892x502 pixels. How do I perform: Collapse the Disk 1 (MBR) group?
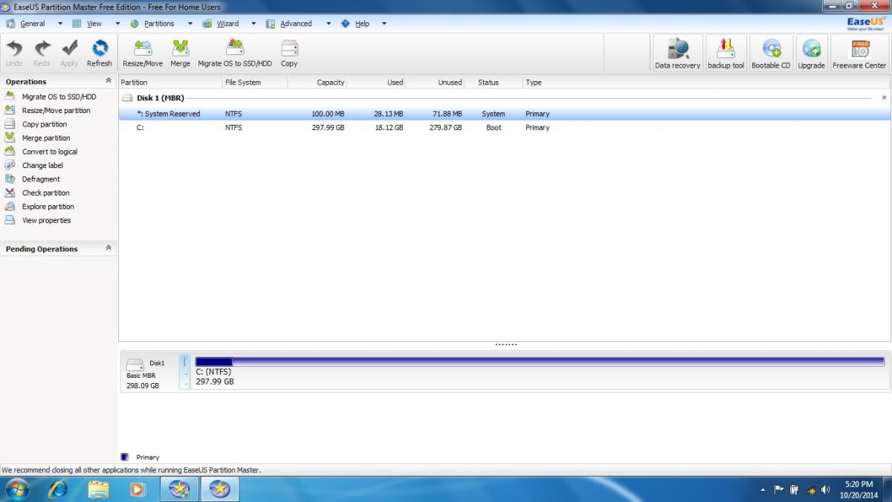coord(884,97)
